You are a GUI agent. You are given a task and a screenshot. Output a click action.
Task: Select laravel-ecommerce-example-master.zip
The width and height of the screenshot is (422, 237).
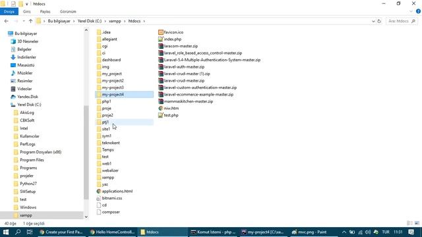[196, 95]
